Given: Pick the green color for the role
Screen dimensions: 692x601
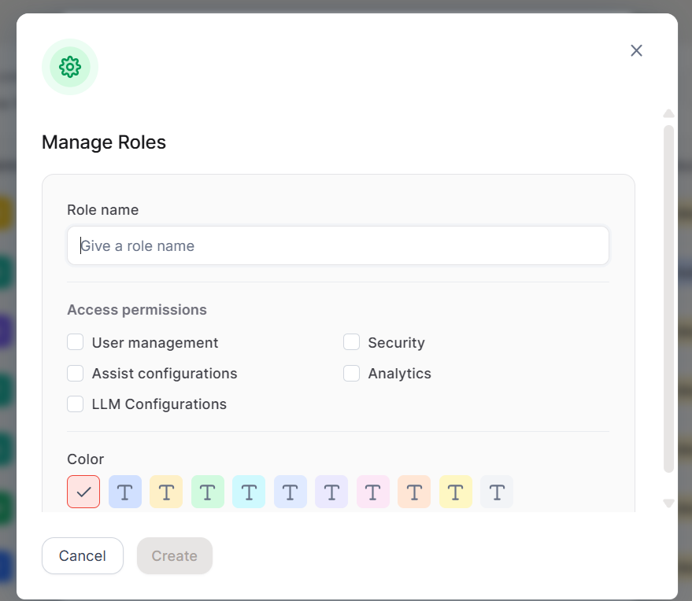Looking at the screenshot, I should pyautogui.click(x=207, y=491).
